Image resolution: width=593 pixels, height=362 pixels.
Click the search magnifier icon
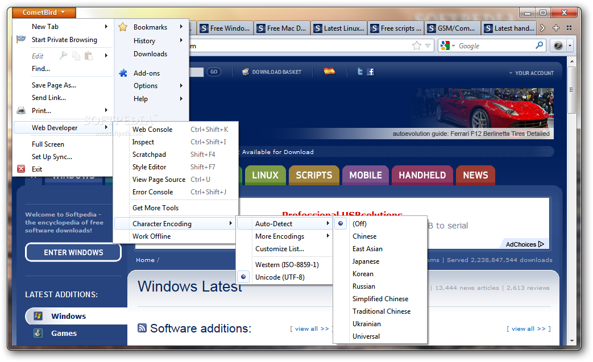point(540,45)
